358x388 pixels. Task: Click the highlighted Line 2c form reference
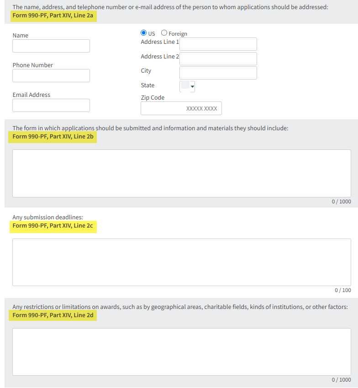[x=53, y=225]
